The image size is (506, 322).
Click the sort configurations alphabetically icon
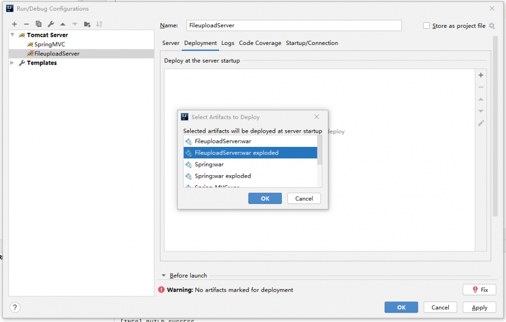point(99,24)
